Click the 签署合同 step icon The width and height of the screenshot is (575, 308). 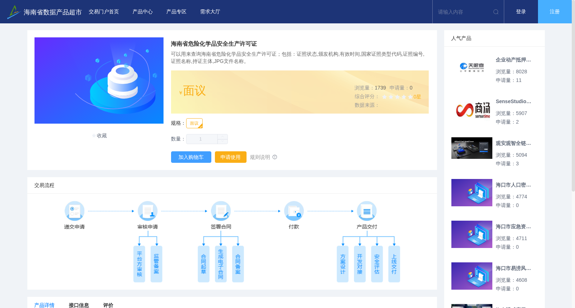(x=221, y=211)
